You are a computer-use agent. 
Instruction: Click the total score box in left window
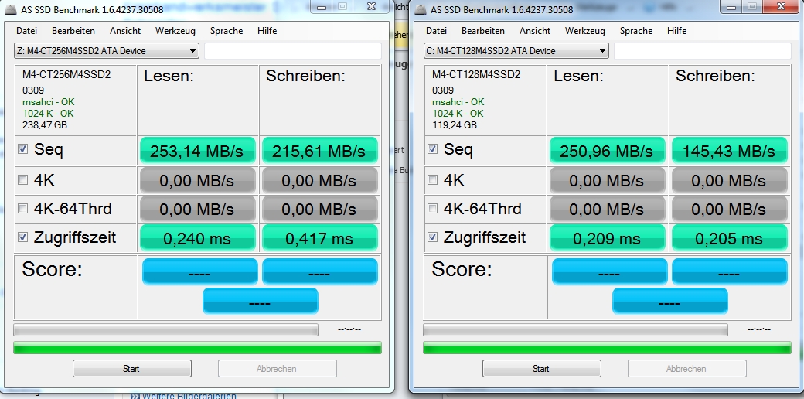pyautogui.click(x=261, y=301)
